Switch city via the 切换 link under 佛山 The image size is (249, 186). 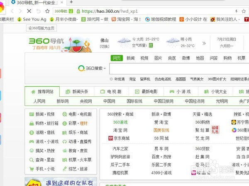(105, 46)
